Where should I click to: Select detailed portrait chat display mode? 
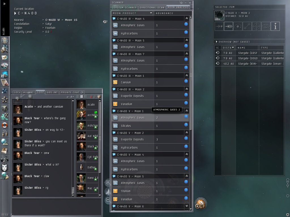click(x=85, y=97)
